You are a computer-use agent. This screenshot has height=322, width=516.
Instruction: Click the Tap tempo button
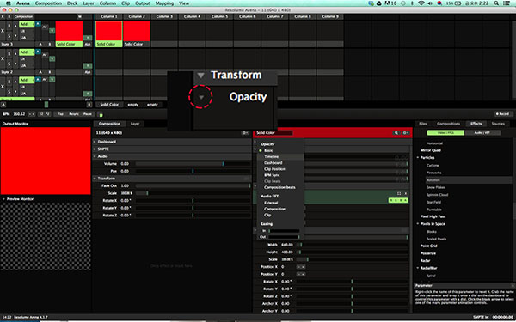coord(60,114)
